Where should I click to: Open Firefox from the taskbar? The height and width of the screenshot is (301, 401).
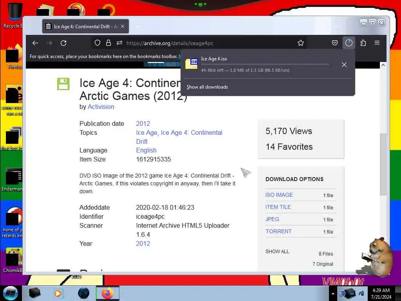[x=108, y=293]
